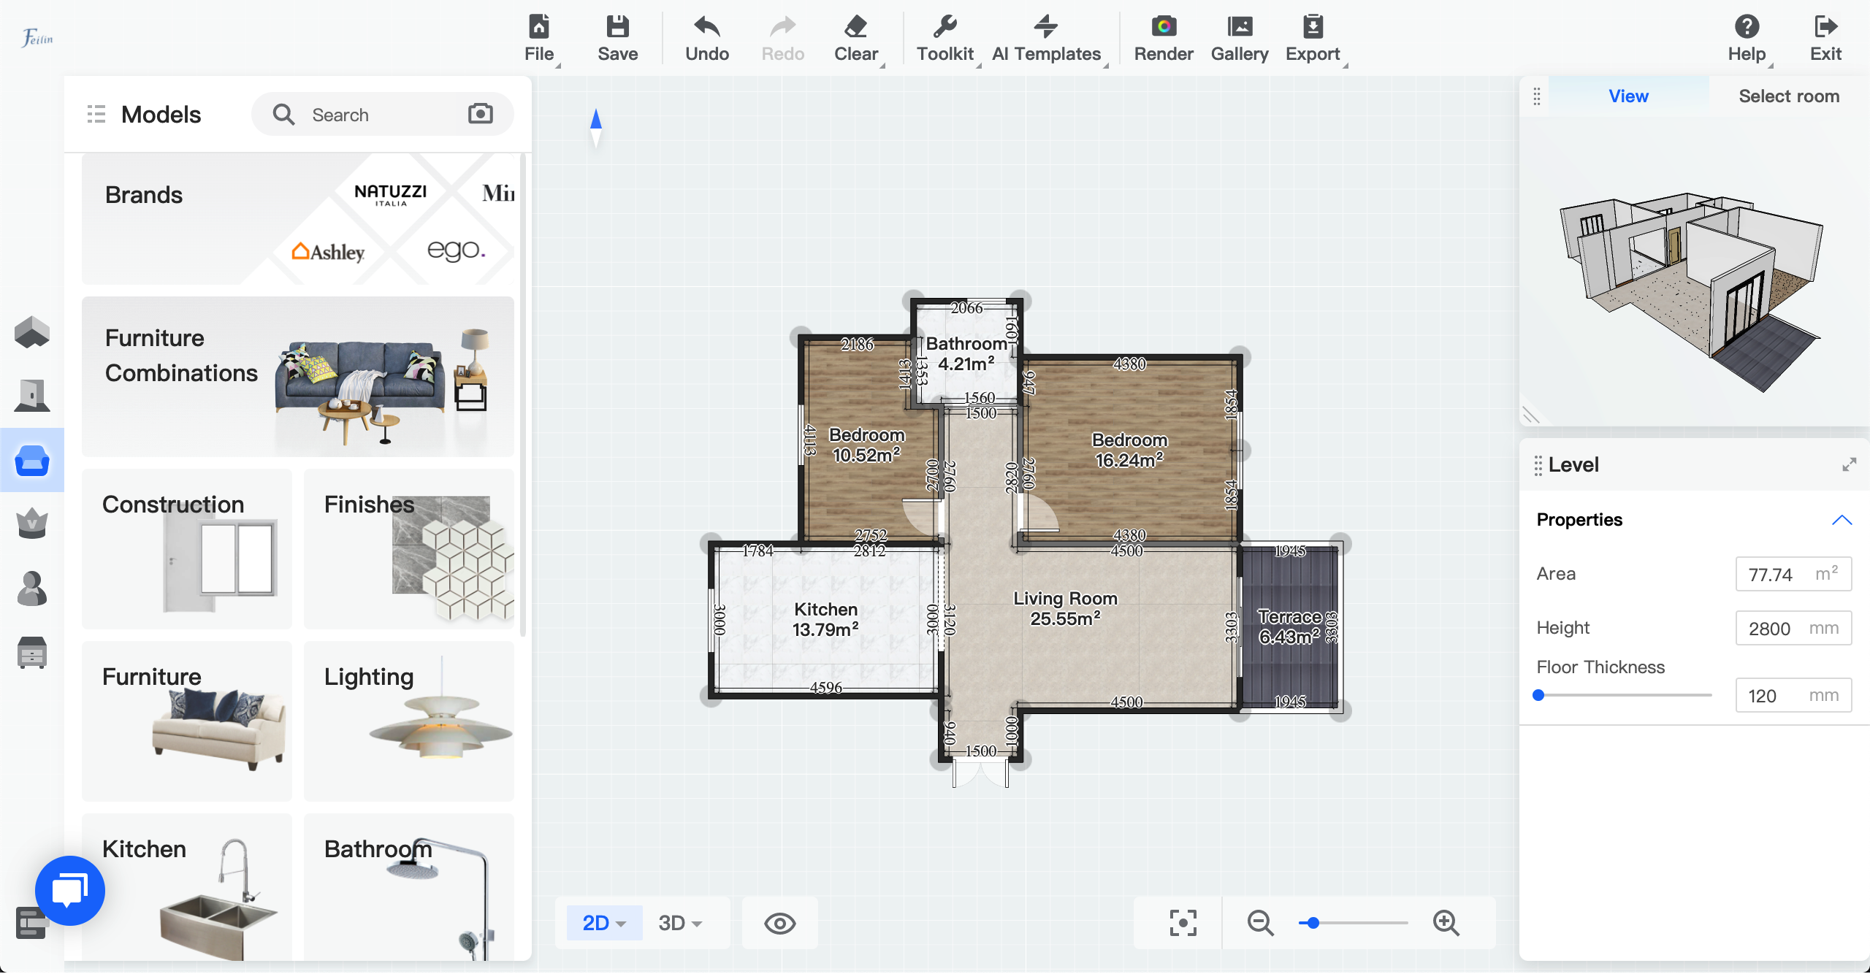1870x974 pixels.
Task: Switch to 2D view mode
Action: tap(603, 923)
